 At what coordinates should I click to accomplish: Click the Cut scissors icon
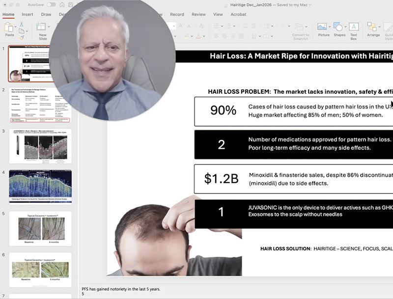point(22,25)
